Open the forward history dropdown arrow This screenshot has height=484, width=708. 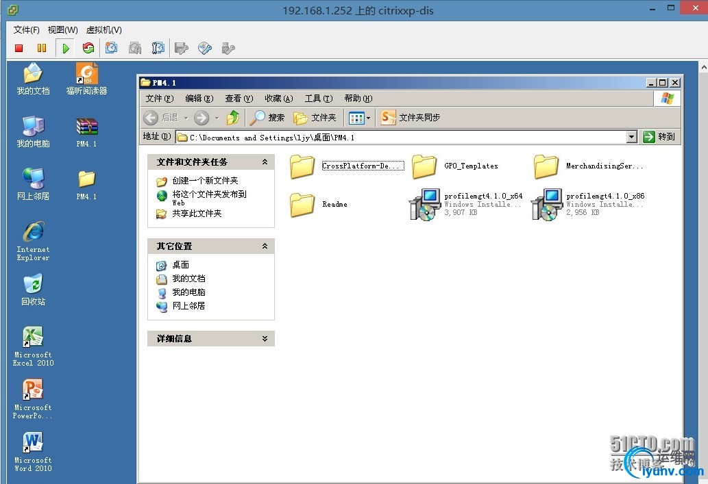217,118
